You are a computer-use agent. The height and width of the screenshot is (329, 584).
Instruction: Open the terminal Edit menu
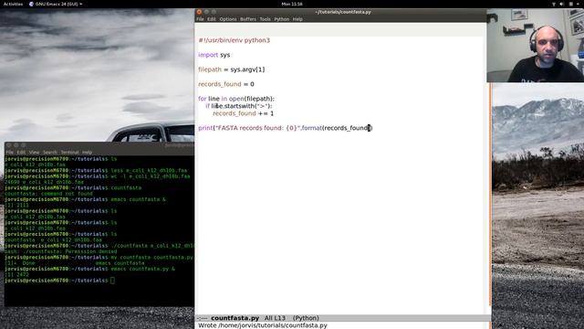[x=21, y=153]
